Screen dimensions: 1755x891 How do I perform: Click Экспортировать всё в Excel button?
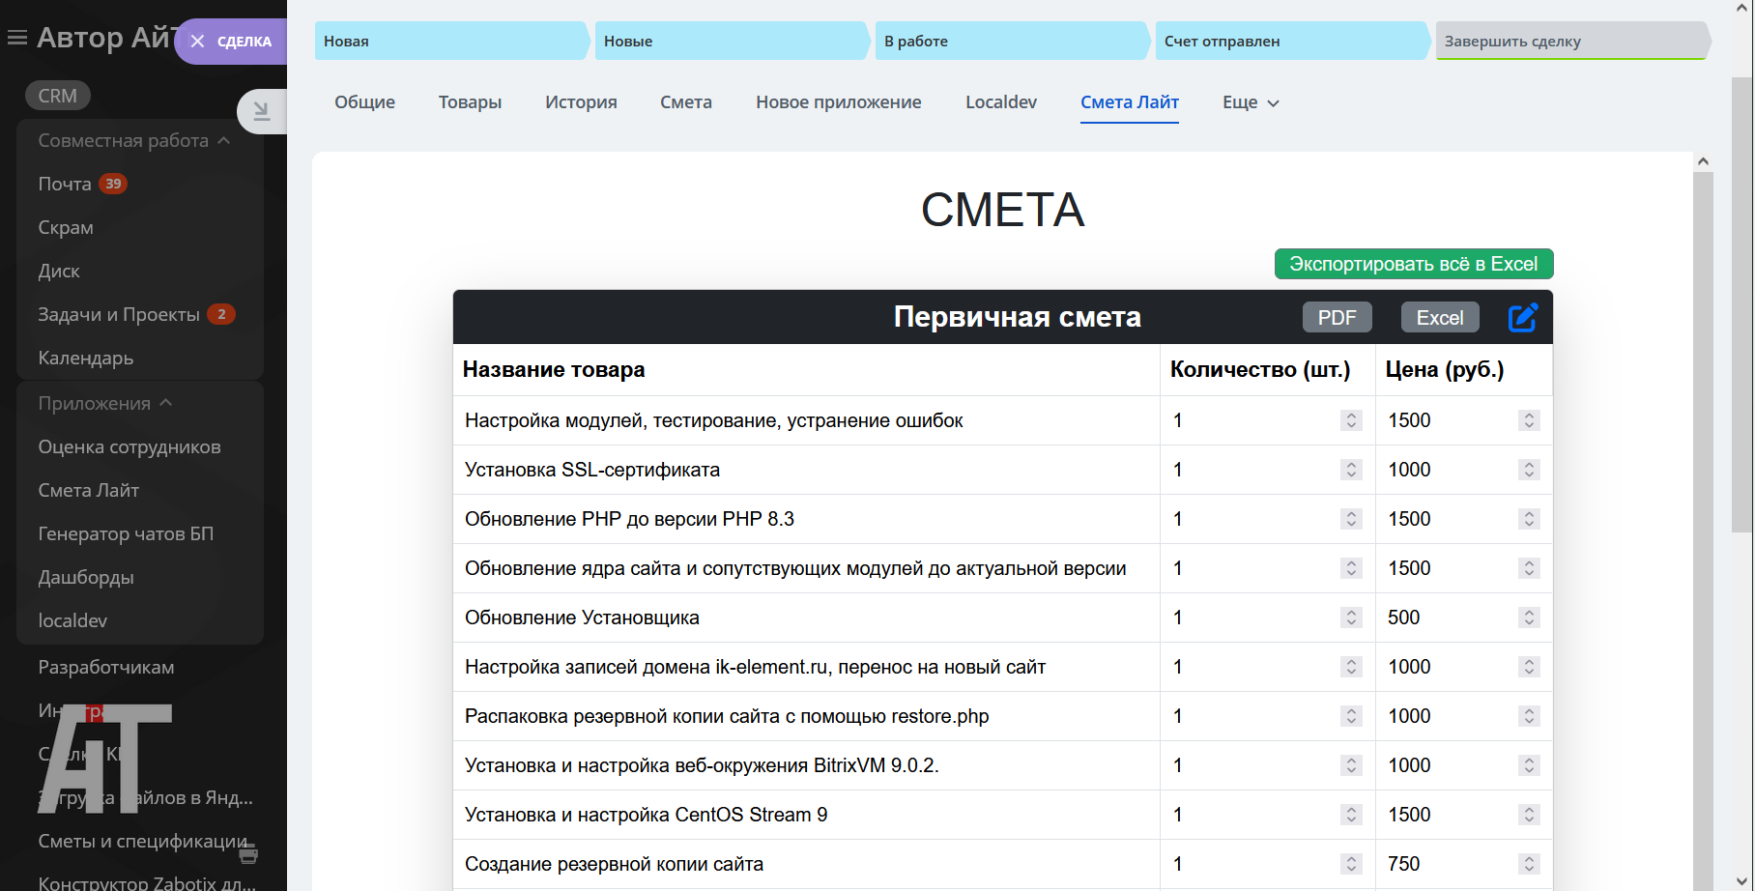tap(1414, 264)
